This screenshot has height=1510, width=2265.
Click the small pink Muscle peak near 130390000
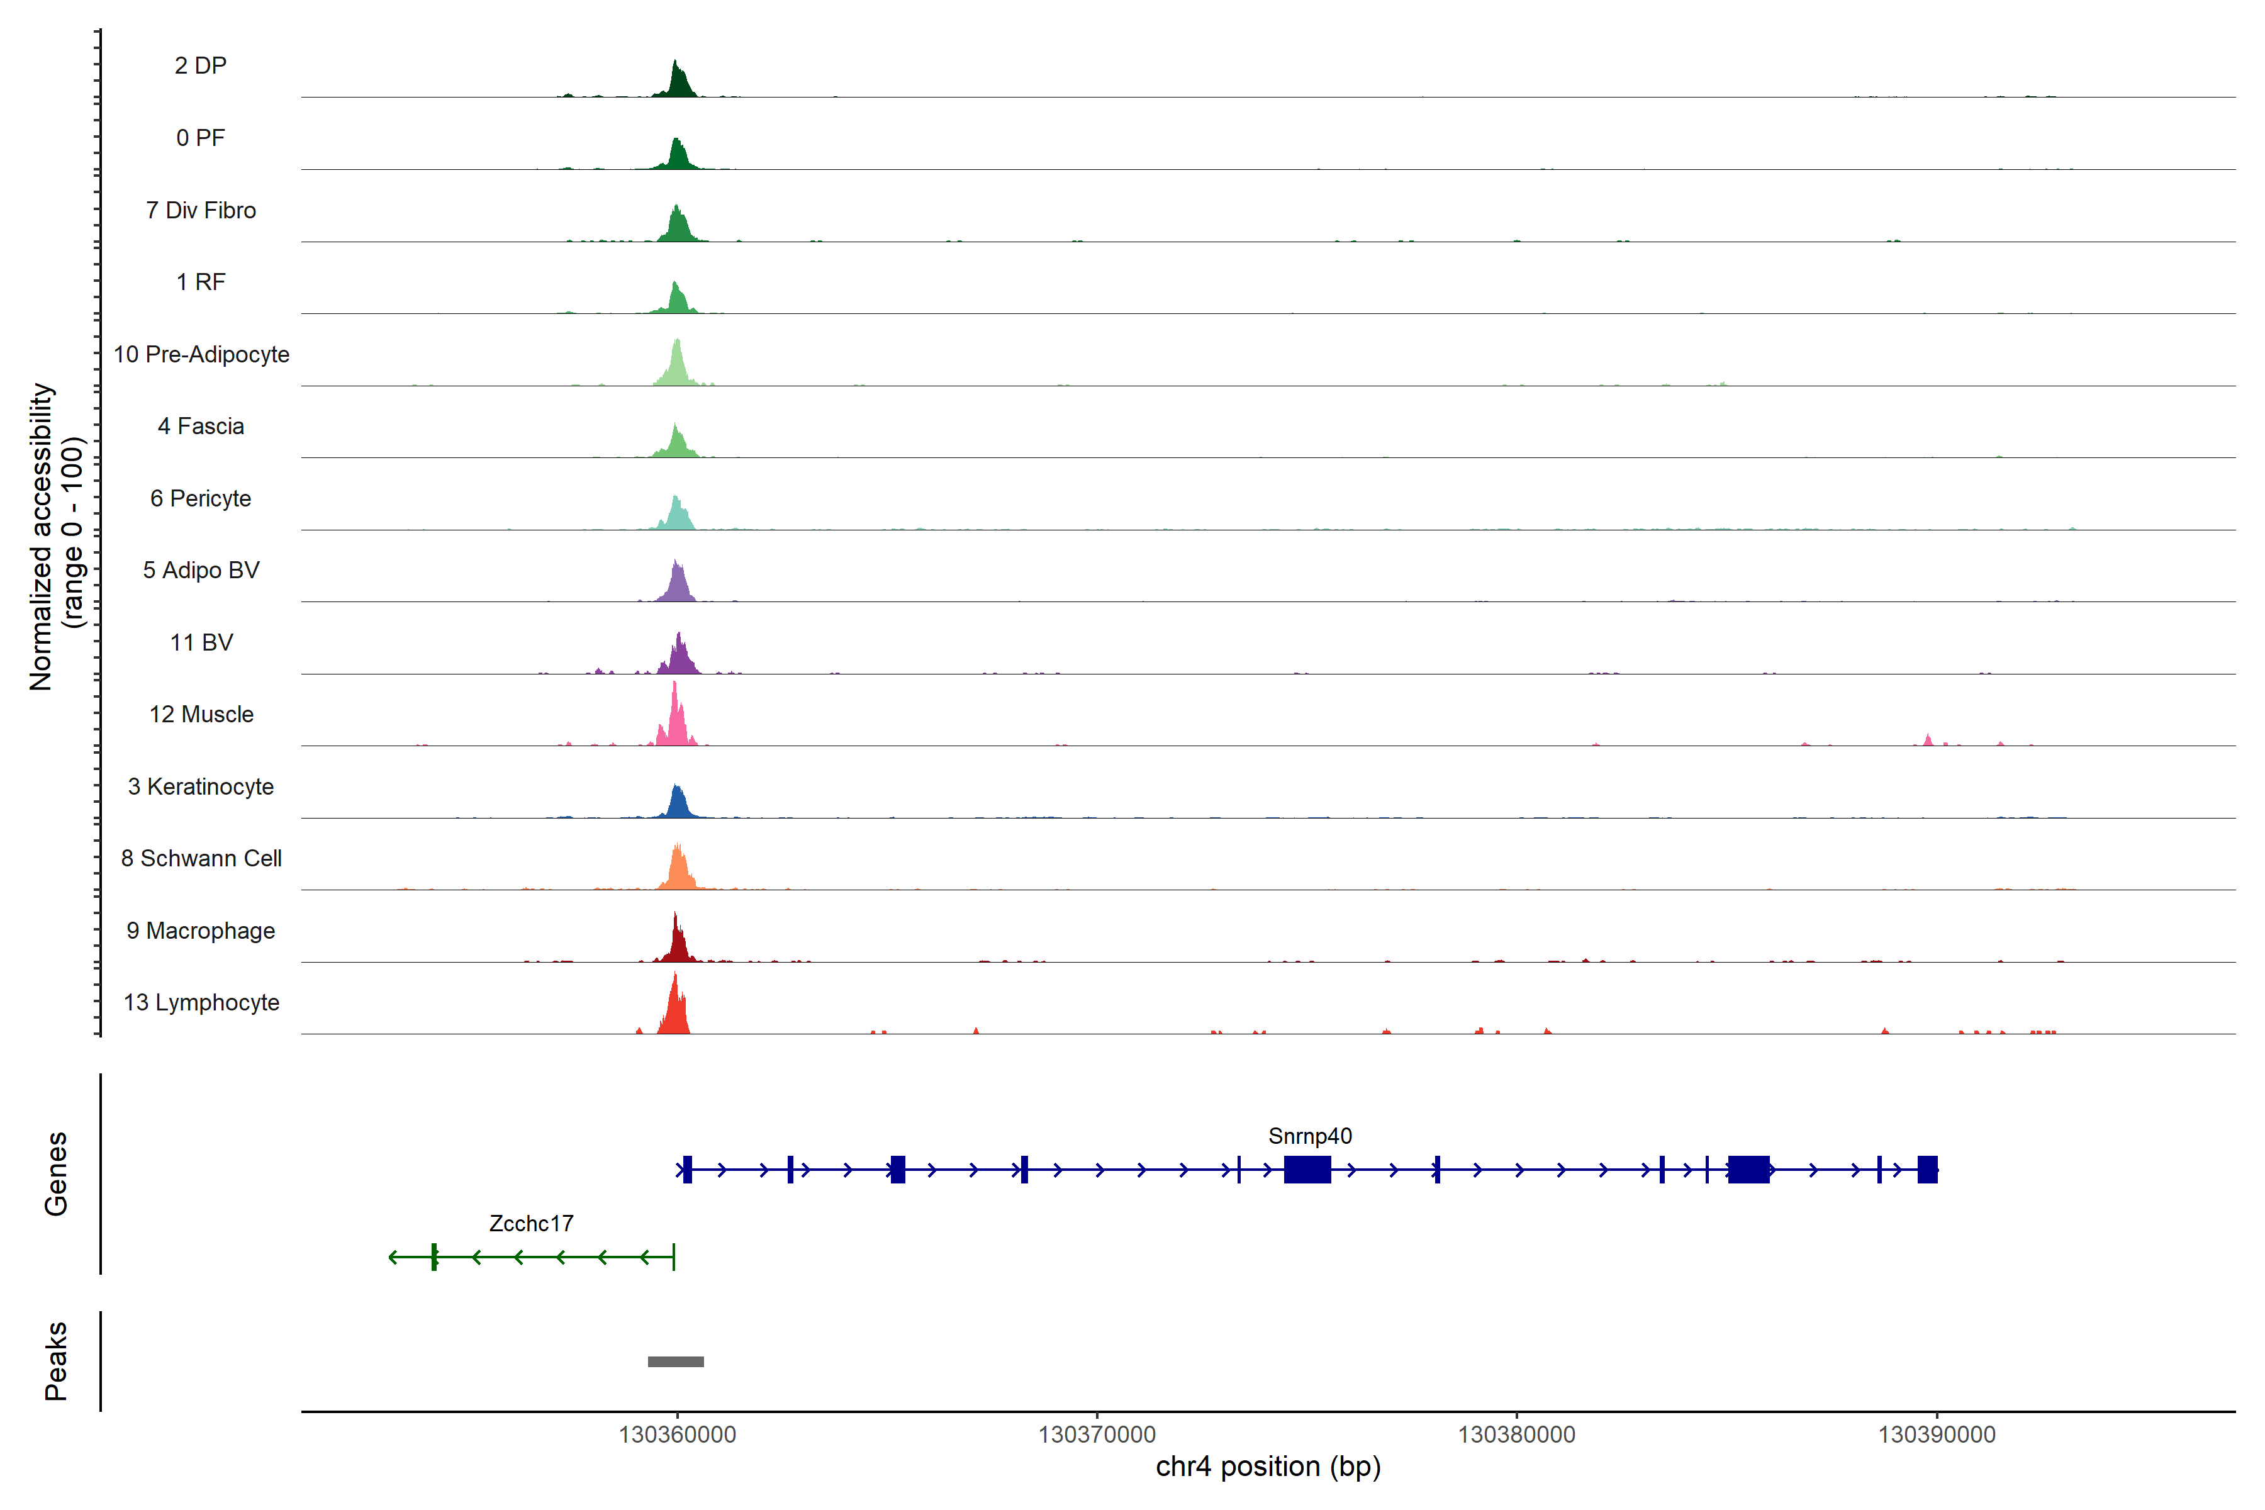1927,741
